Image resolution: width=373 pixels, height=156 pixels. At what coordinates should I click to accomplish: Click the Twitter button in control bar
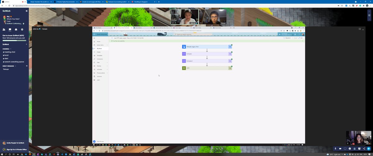(x=369, y=149)
